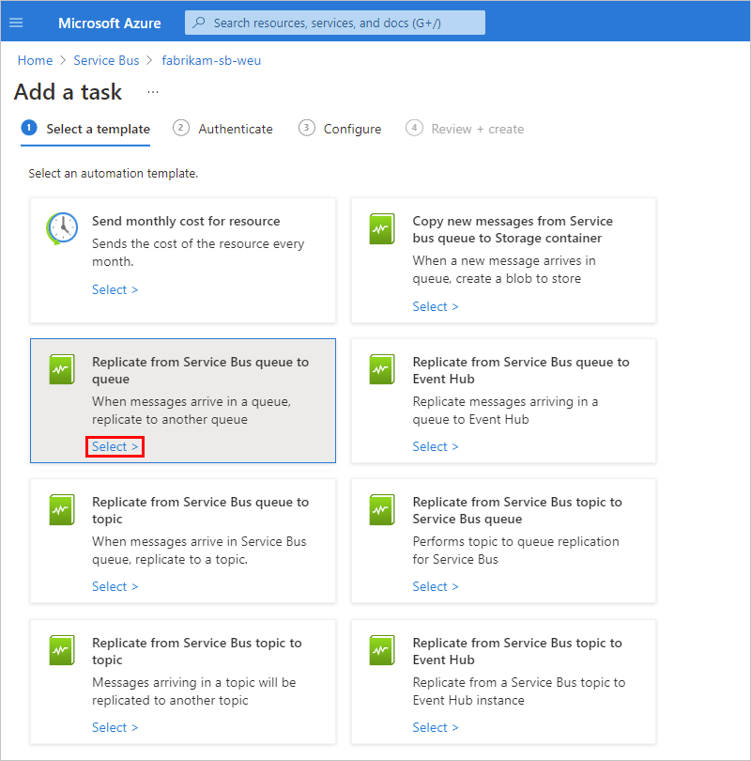Click the icon on Replicate topic to Event Hub card

382,650
